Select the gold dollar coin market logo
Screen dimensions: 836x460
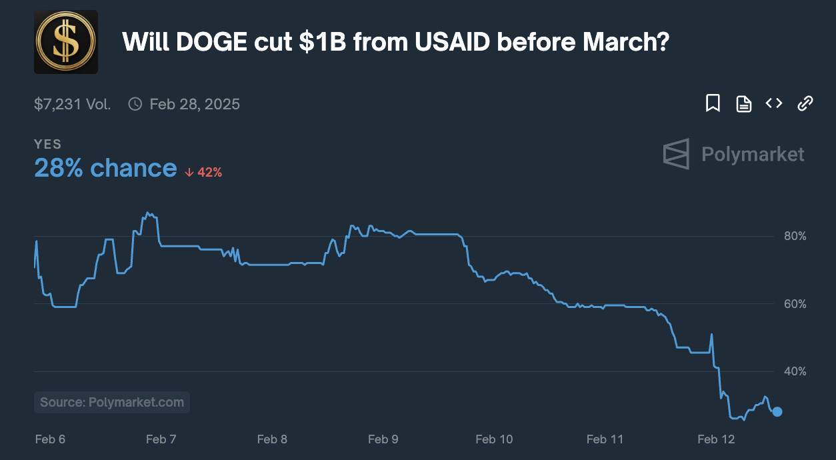(x=66, y=41)
